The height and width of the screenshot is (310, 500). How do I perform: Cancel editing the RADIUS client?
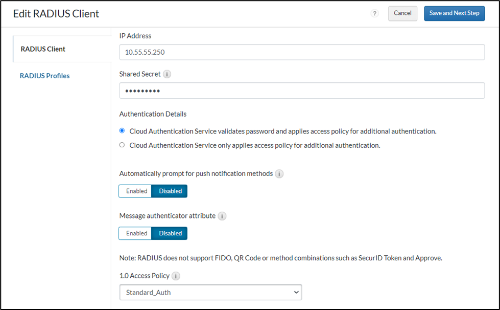tap(402, 13)
